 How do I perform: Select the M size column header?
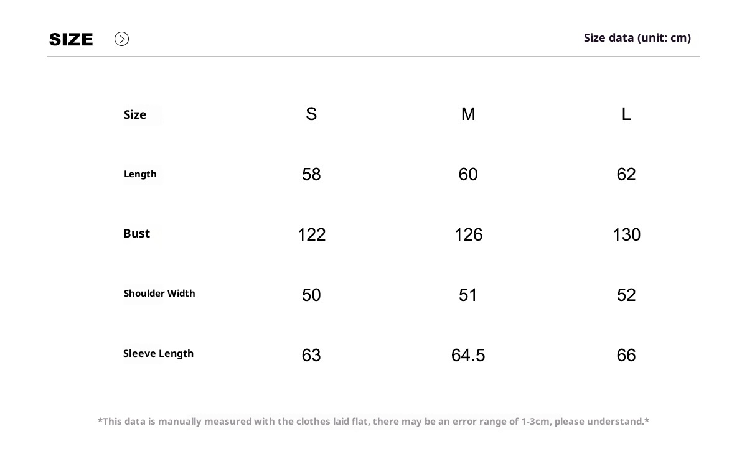468,114
